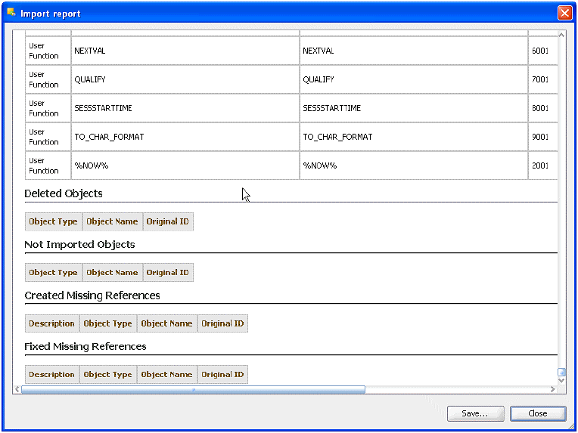This screenshot has height=433, width=578.
Task: Click the ID cell 6001
Action: (542, 51)
